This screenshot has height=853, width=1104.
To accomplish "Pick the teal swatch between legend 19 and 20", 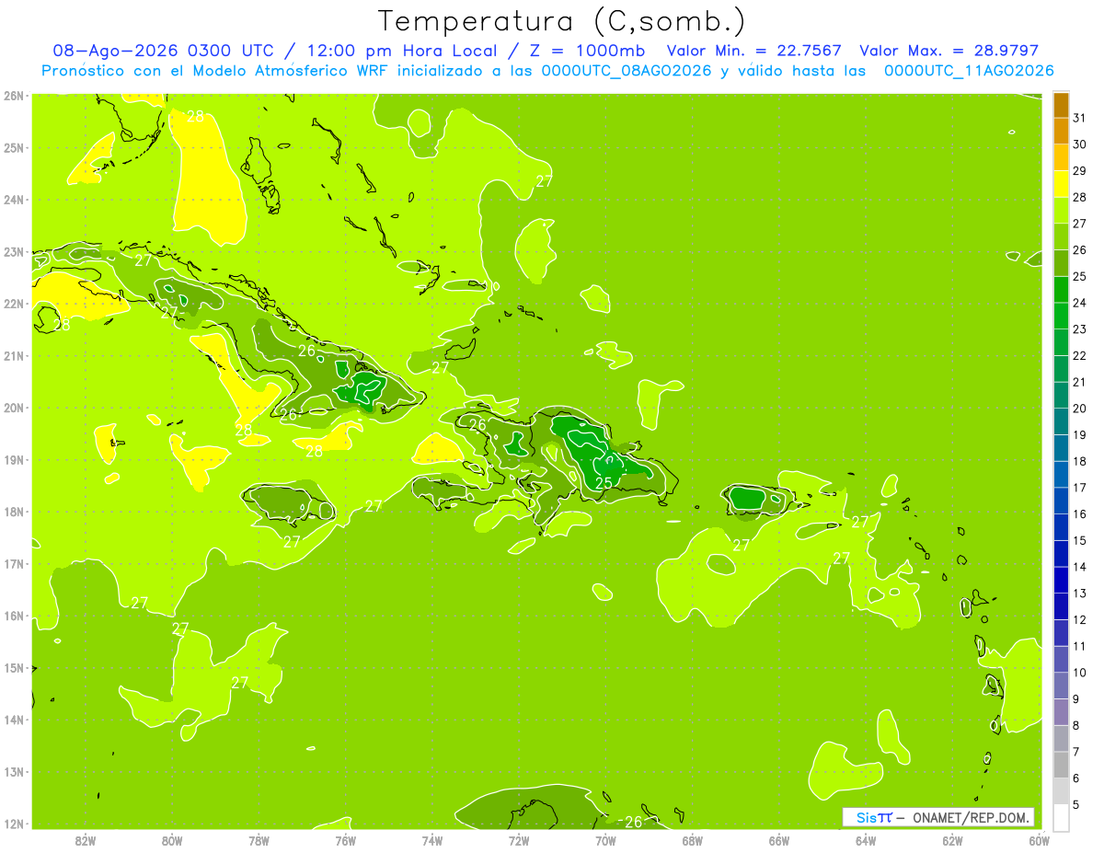I will pyautogui.click(x=1061, y=421).
